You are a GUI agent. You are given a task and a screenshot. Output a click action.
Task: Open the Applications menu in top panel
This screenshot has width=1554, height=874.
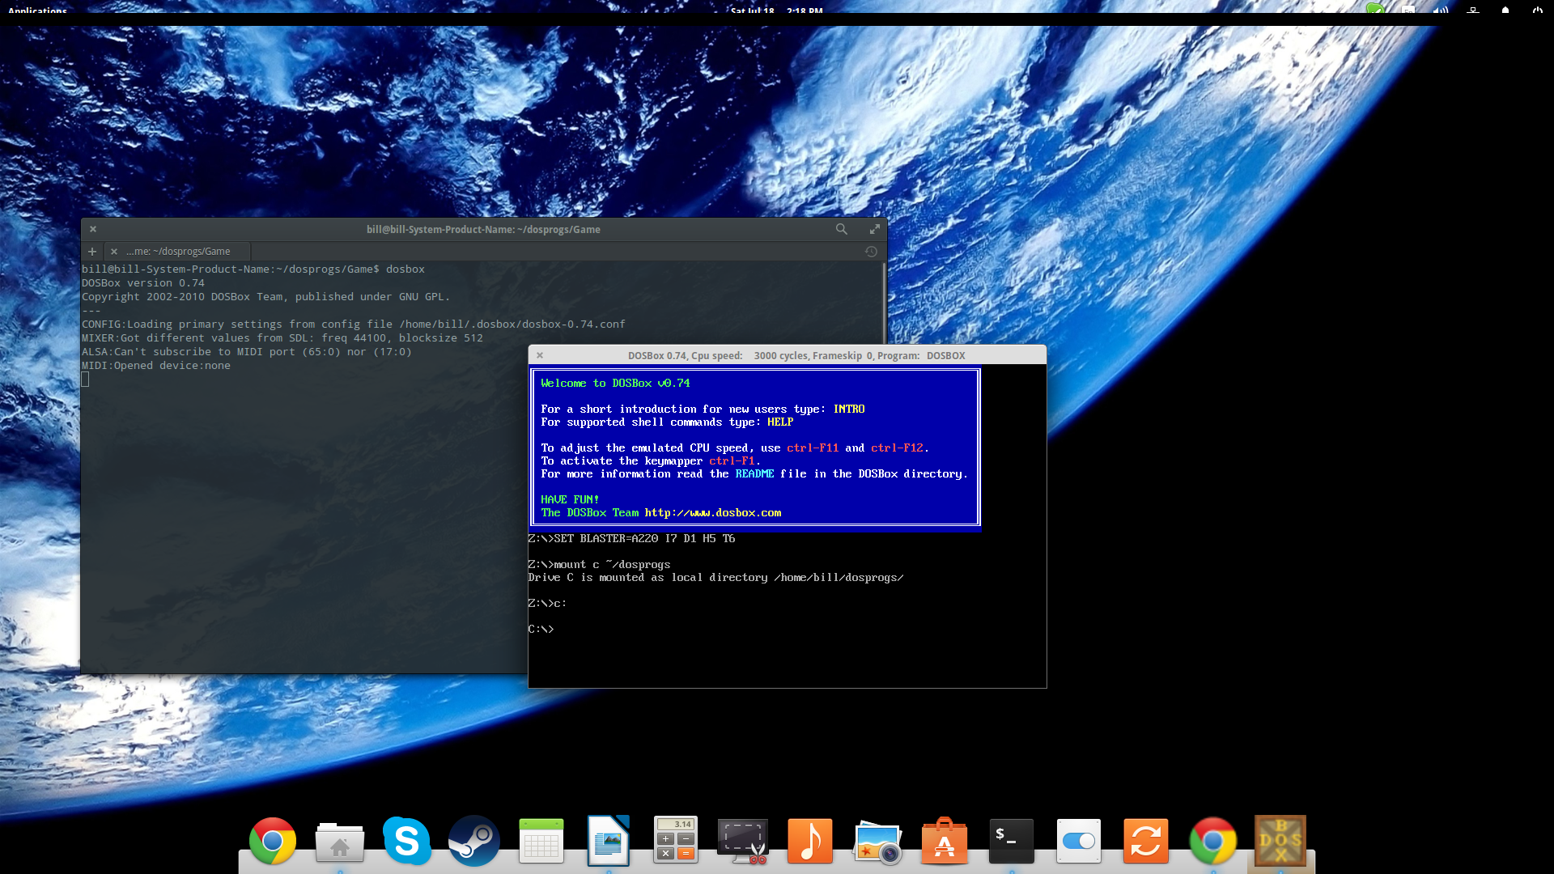click(x=37, y=11)
